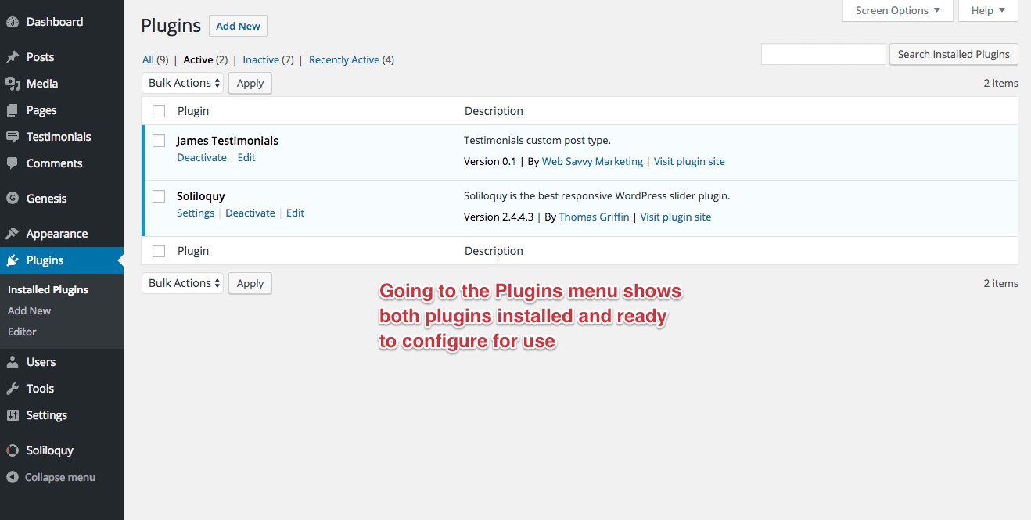Click the Soliloquy plugin name in table
1031x520 pixels.
[201, 196]
